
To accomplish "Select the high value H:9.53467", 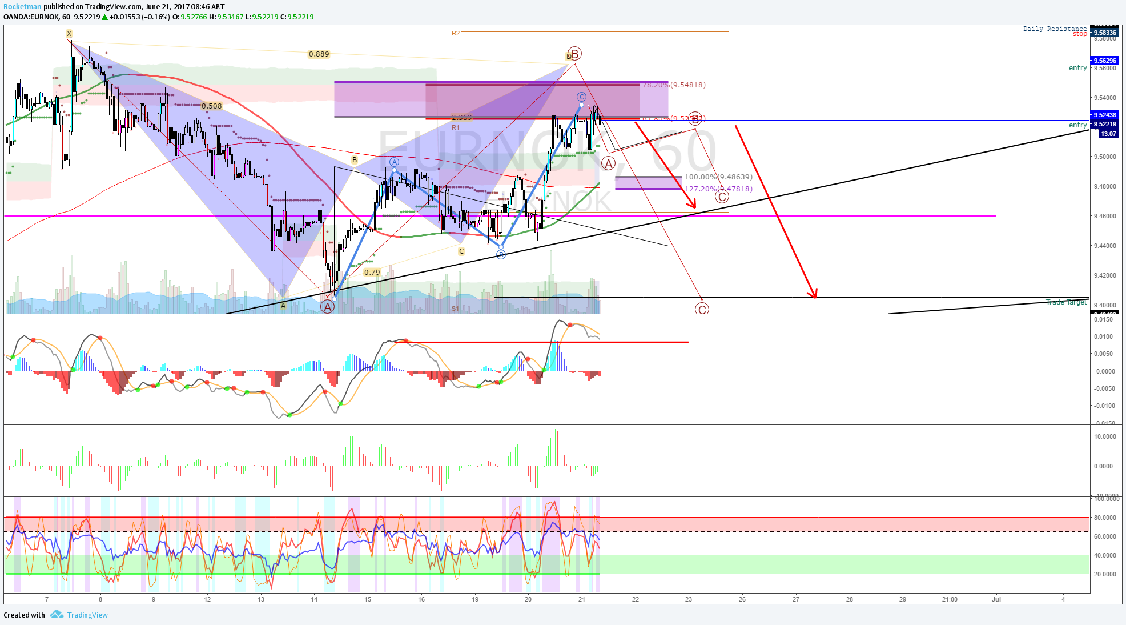I will pyautogui.click(x=226, y=17).
